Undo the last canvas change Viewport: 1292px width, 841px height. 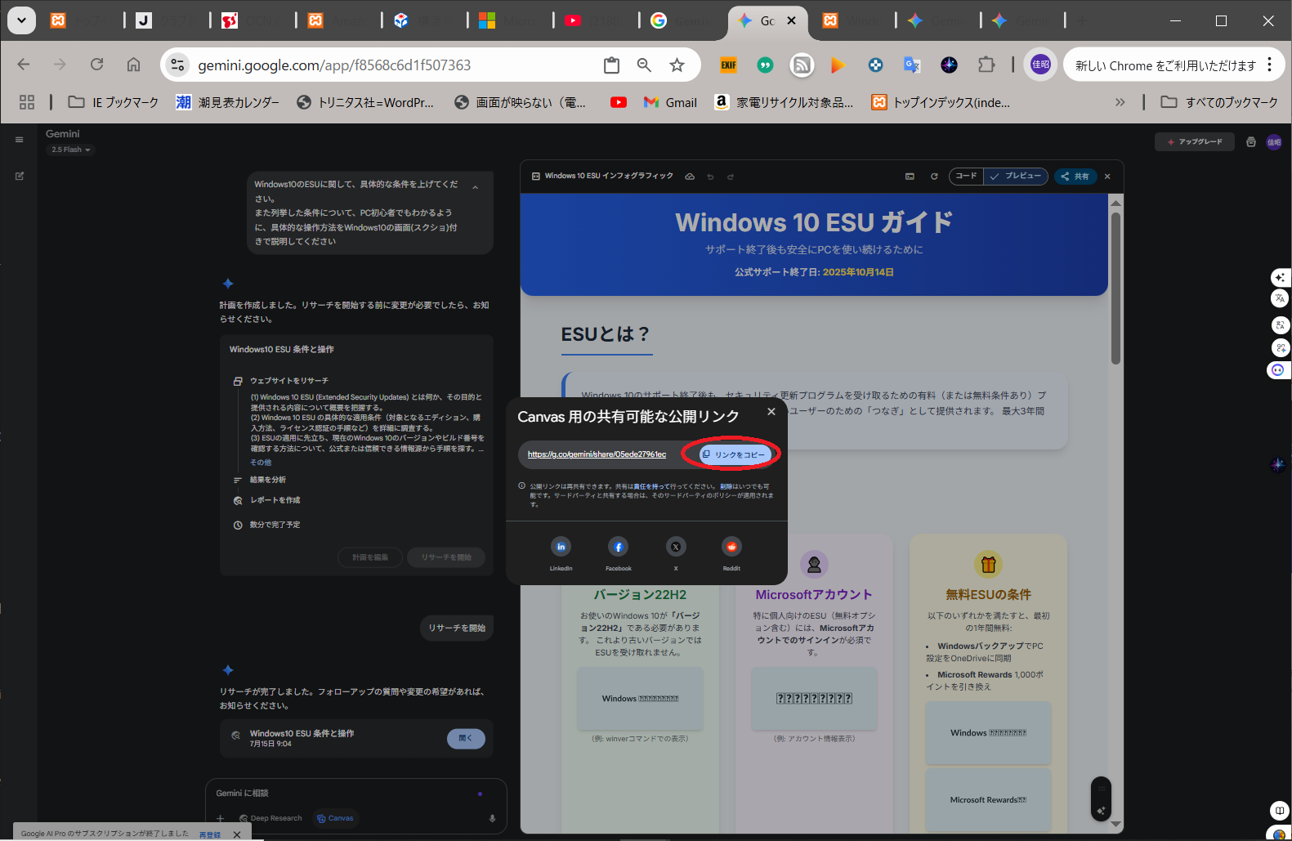tap(710, 177)
